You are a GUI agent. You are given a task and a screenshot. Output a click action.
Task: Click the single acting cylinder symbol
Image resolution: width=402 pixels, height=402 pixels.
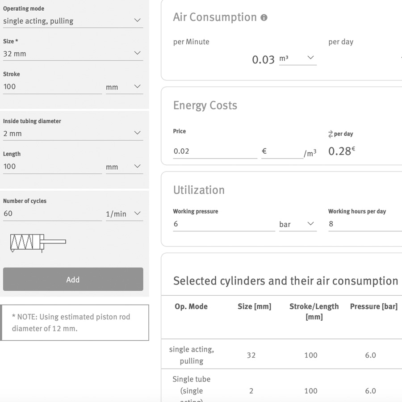[38, 243]
